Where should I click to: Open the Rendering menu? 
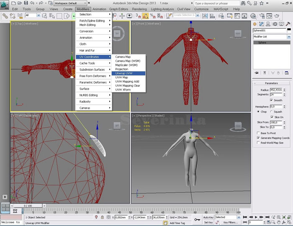(x=139, y=9)
